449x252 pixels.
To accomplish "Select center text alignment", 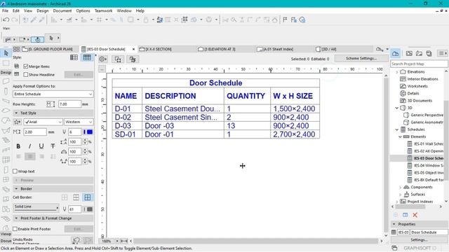I will tap(30, 156).
